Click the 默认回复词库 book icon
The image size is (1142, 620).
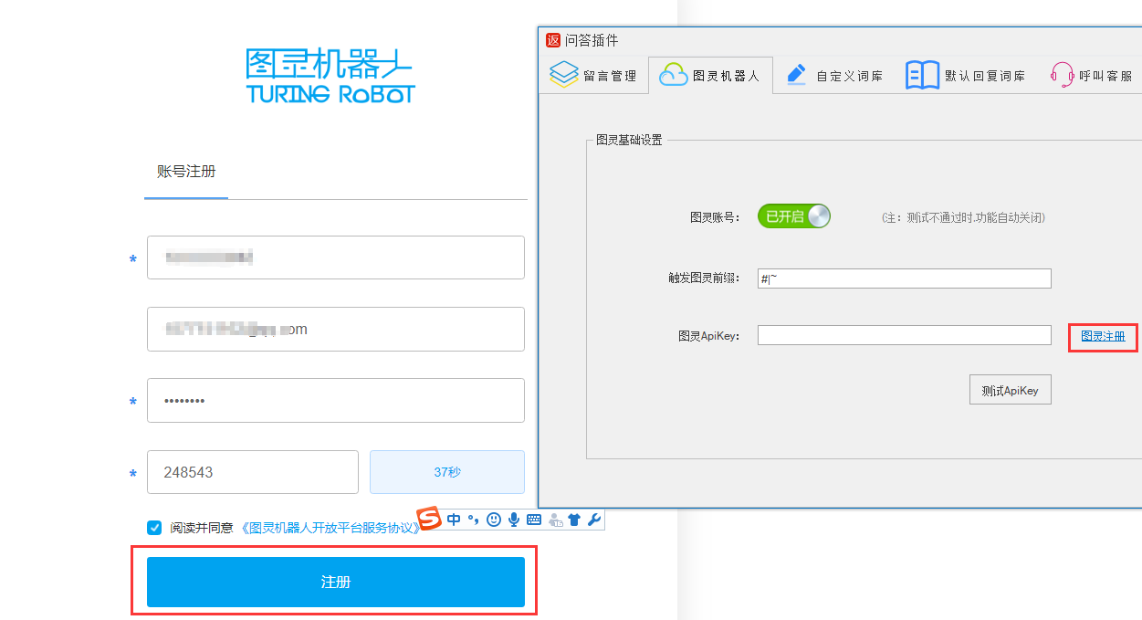922,75
